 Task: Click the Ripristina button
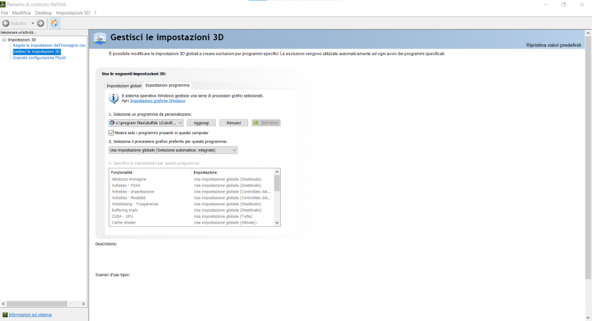click(266, 123)
